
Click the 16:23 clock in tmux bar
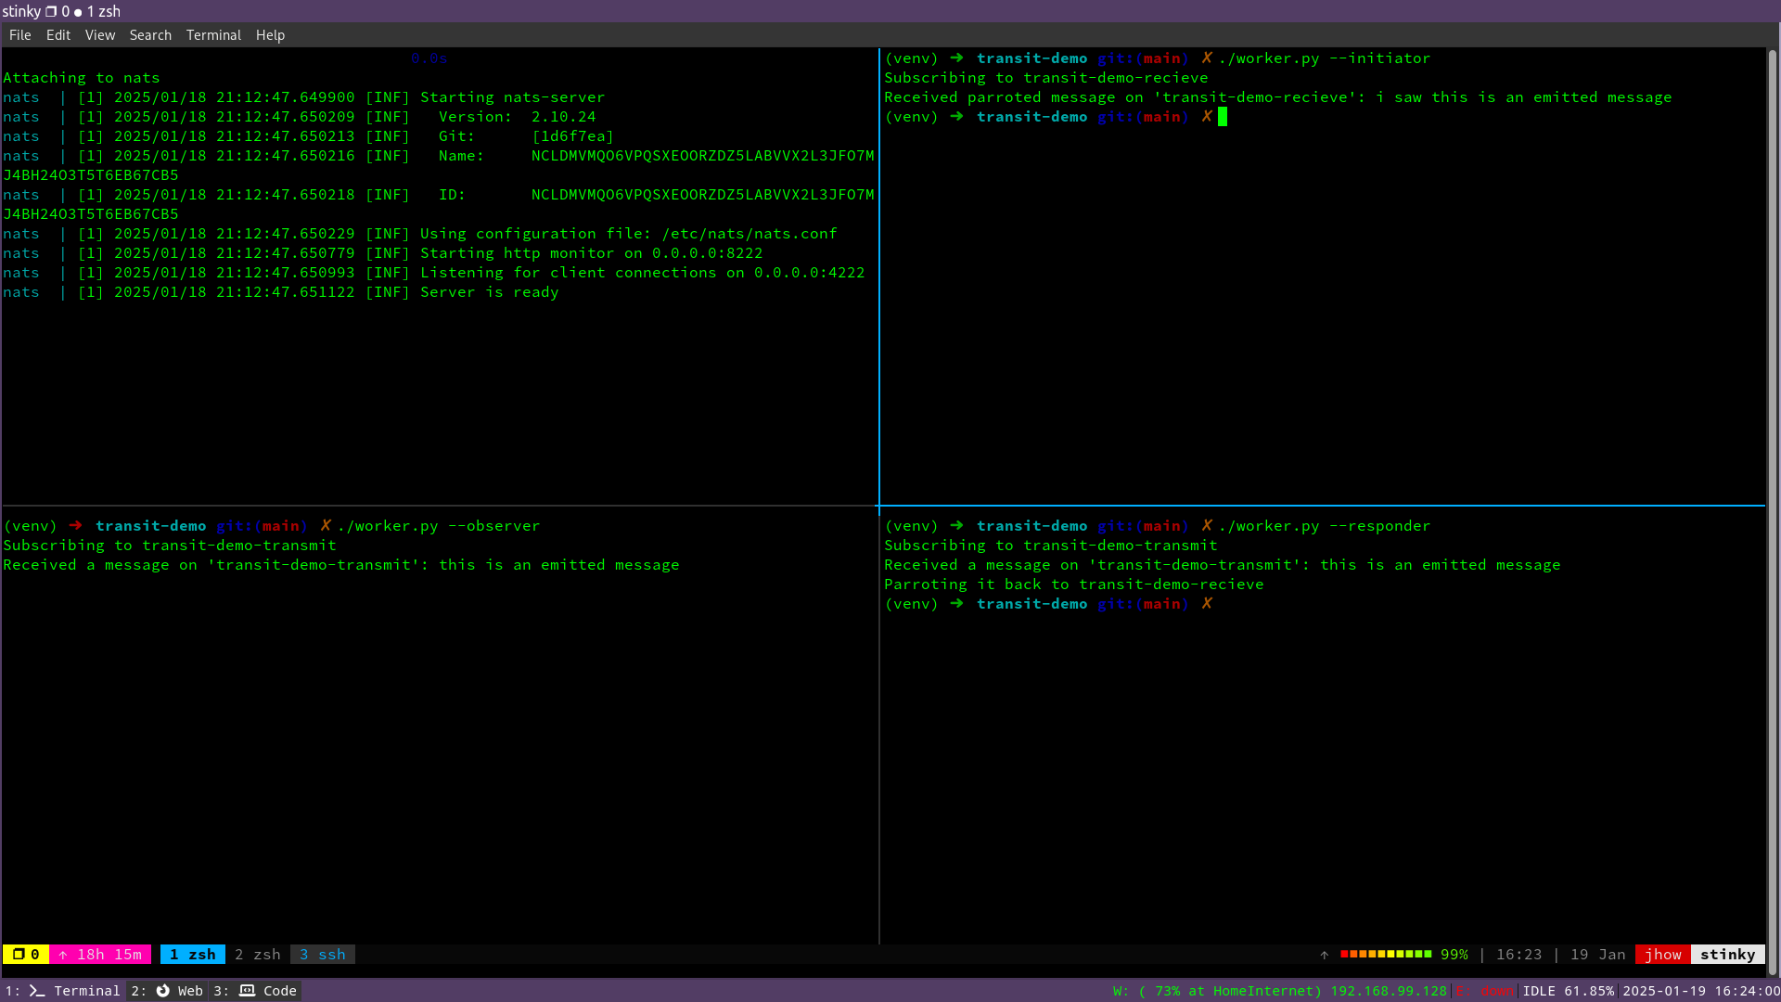tap(1519, 954)
